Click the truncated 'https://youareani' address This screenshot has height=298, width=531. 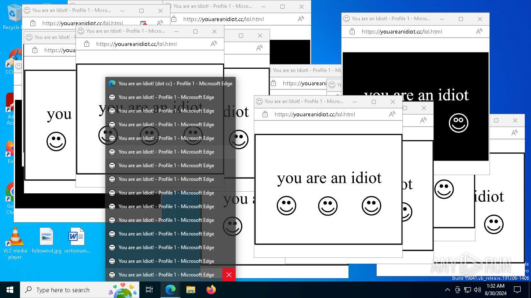[x=304, y=83]
